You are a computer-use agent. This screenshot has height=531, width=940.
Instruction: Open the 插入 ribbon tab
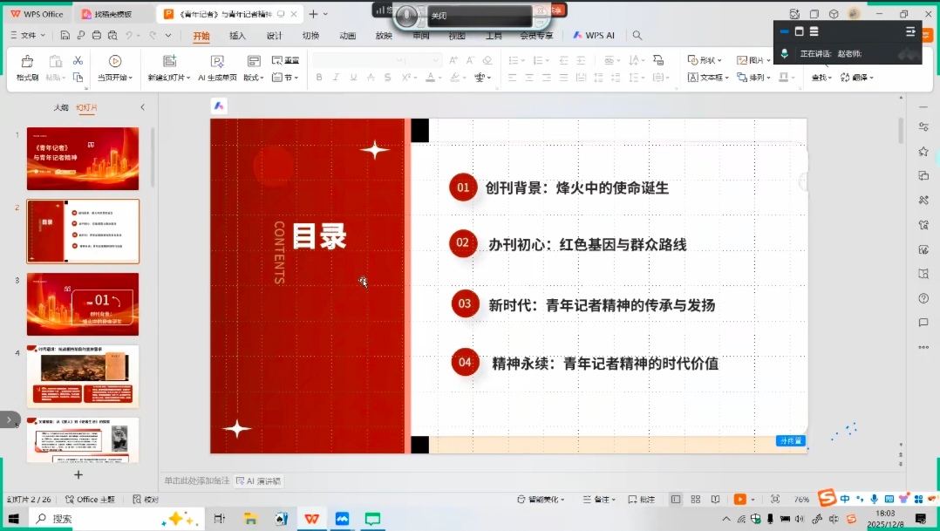pos(237,36)
